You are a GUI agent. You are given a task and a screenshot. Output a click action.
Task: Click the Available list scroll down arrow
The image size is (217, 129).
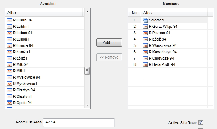(x=87, y=105)
